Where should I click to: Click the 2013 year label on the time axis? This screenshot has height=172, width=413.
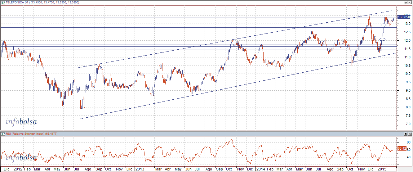(139, 169)
